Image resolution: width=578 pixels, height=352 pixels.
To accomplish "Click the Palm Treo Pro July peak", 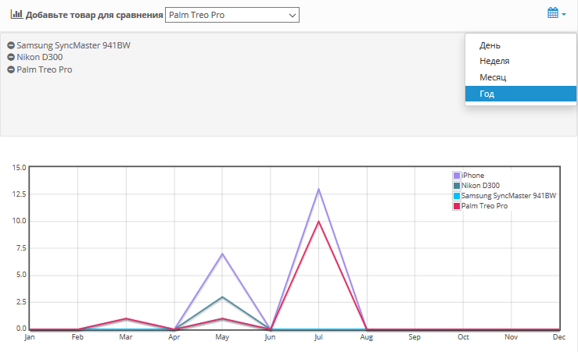I will tap(318, 222).
